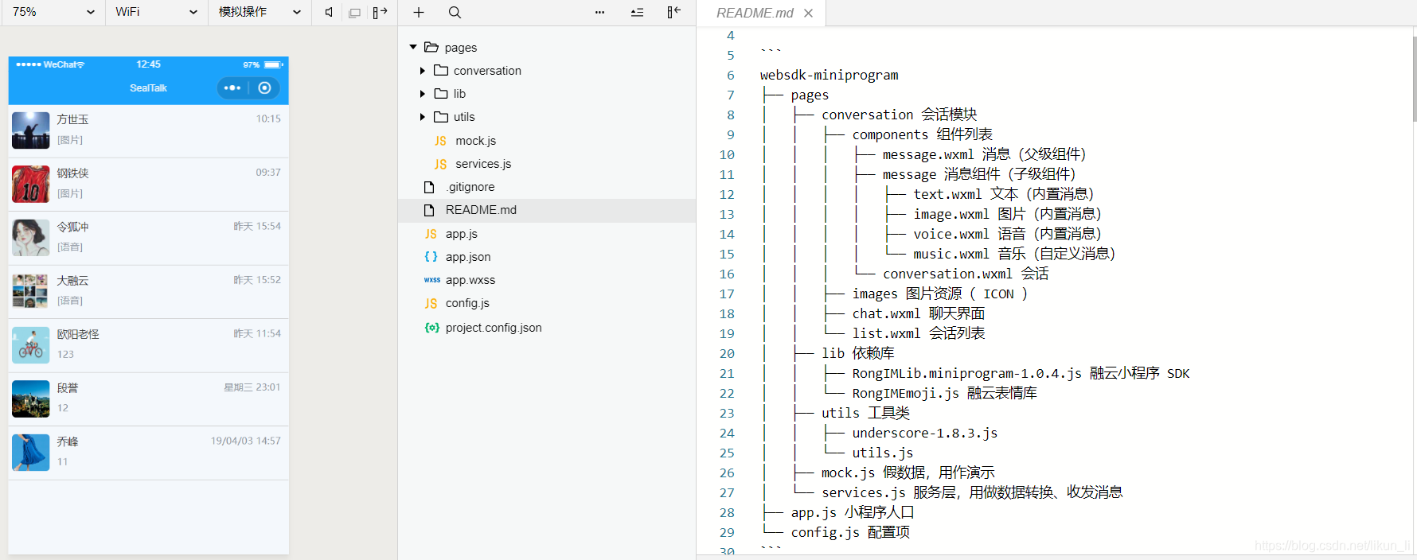Image resolution: width=1417 pixels, height=560 pixels.
Task: Click 钢铁侠's avatar thumbnail
Action: pyautogui.click(x=31, y=185)
